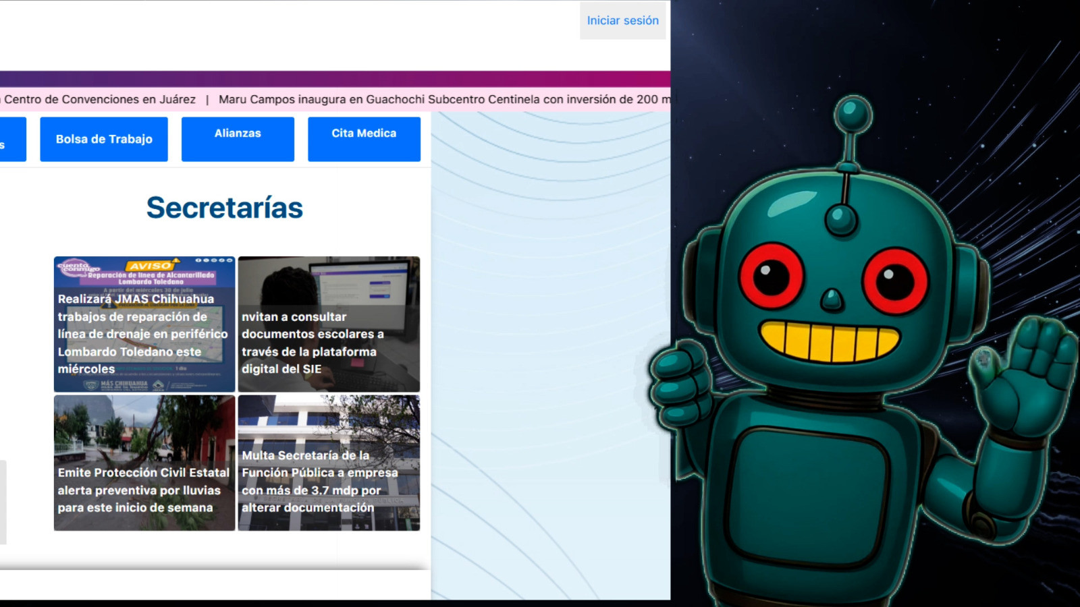Click the Iniciar sesión button
This screenshot has width=1080, height=607.
622,21
